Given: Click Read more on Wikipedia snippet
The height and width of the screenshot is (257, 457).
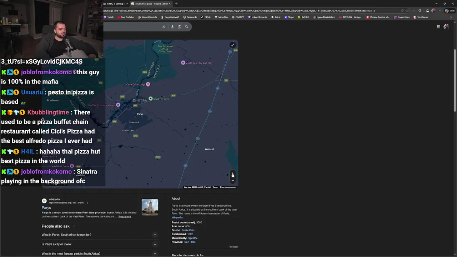Looking at the screenshot, I should click(125, 216).
